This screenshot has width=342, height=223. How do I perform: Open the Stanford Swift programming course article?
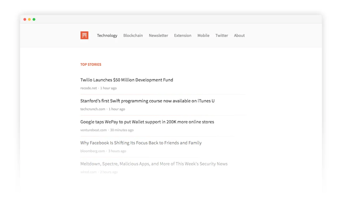point(147,101)
